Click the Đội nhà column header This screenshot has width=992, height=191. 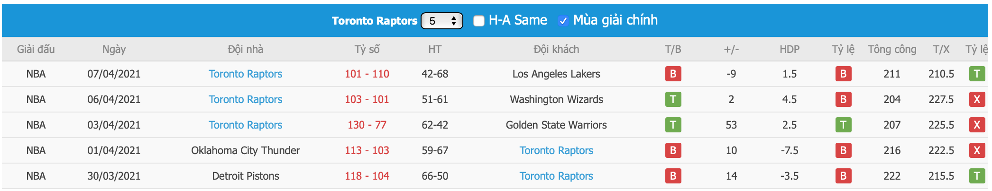tap(246, 49)
